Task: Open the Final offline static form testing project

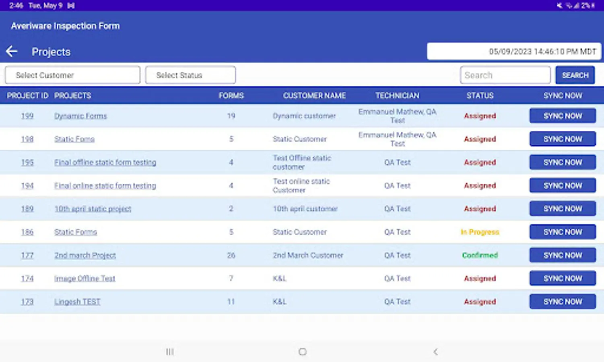Action: click(105, 162)
